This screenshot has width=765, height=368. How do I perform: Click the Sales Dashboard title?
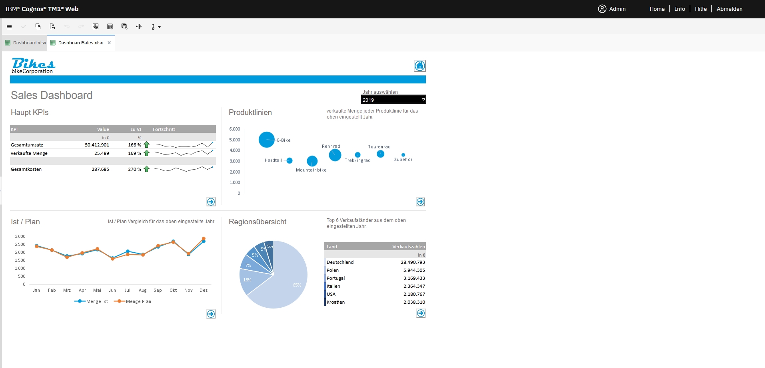[x=52, y=95]
